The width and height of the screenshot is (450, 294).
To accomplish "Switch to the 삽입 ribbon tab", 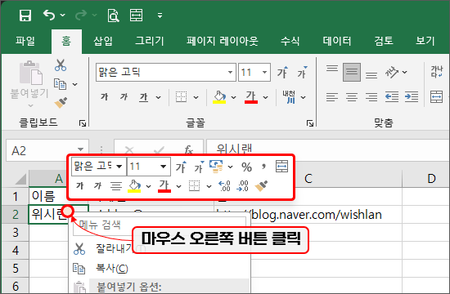I will 103,41.
